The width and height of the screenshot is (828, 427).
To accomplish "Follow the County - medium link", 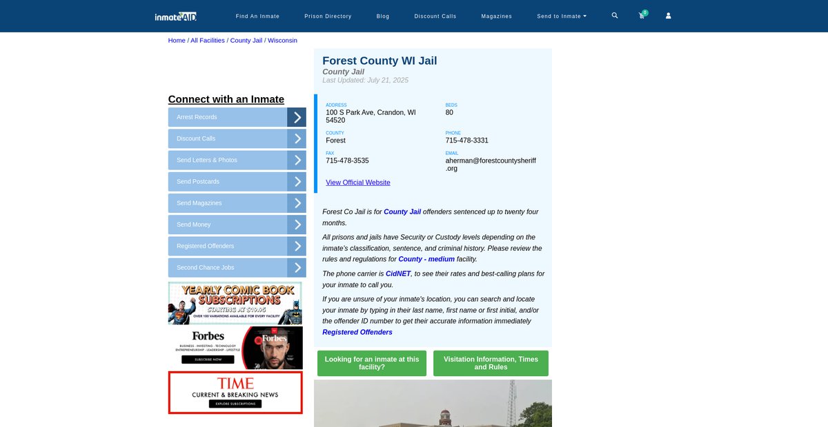I will (426, 259).
